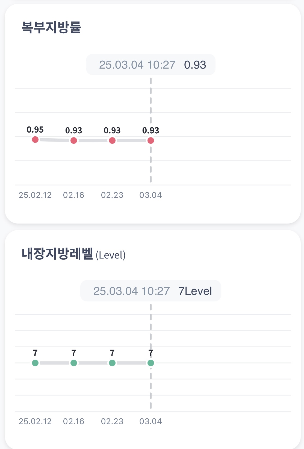The height and width of the screenshot is (449, 304).
Task: Click the 25.02.12 date label under 복부지방률 chart
Action: coord(35,195)
